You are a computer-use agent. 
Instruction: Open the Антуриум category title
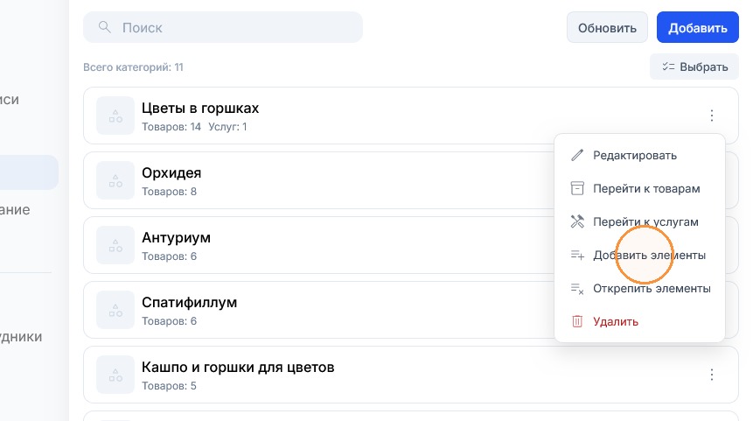(x=177, y=237)
